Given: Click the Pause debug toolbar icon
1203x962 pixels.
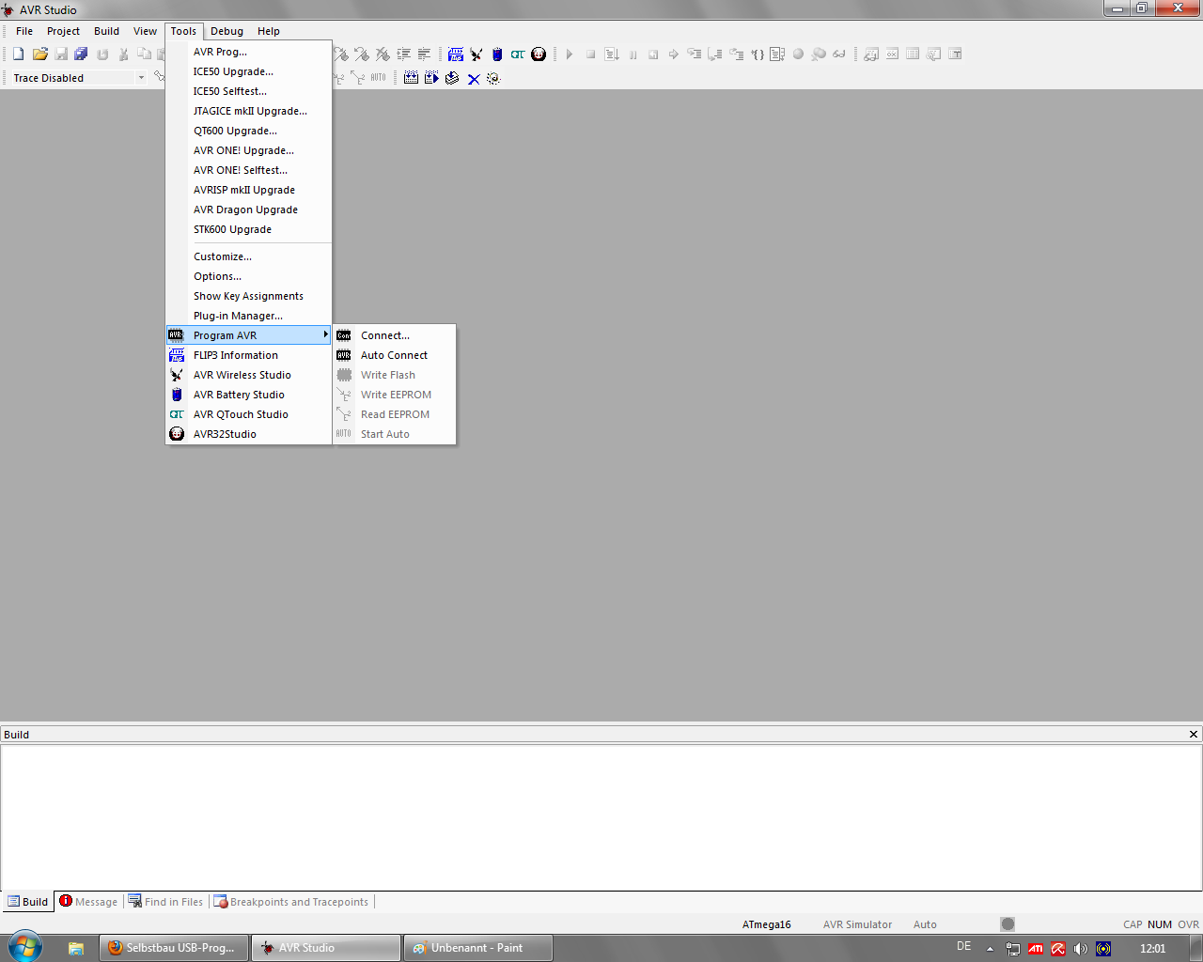Looking at the screenshot, I should pos(633,54).
